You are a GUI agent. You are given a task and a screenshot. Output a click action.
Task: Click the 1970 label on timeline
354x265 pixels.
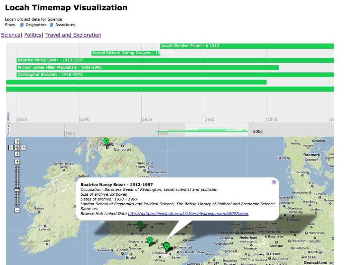tap(272, 119)
